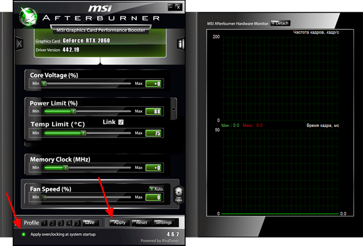Click the MSI Afterburner dragon logo
The image size is (363, 246).
coord(28,16)
